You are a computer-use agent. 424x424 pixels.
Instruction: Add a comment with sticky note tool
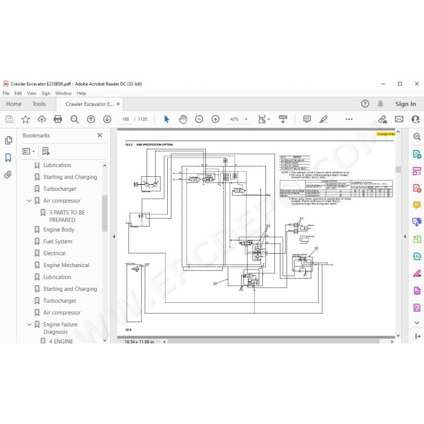[307, 119]
